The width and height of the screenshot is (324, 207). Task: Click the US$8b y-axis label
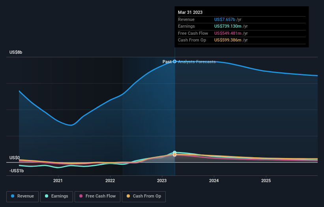click(16, 52)
